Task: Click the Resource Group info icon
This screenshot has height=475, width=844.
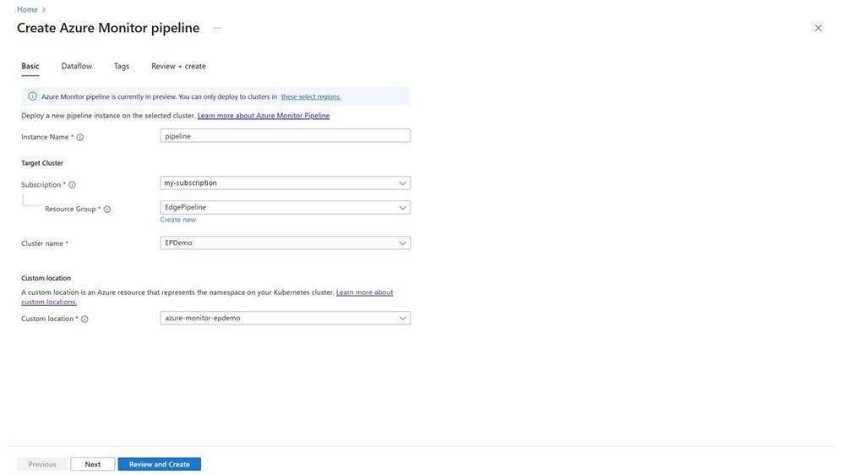Action: click(x=107, y=210)
